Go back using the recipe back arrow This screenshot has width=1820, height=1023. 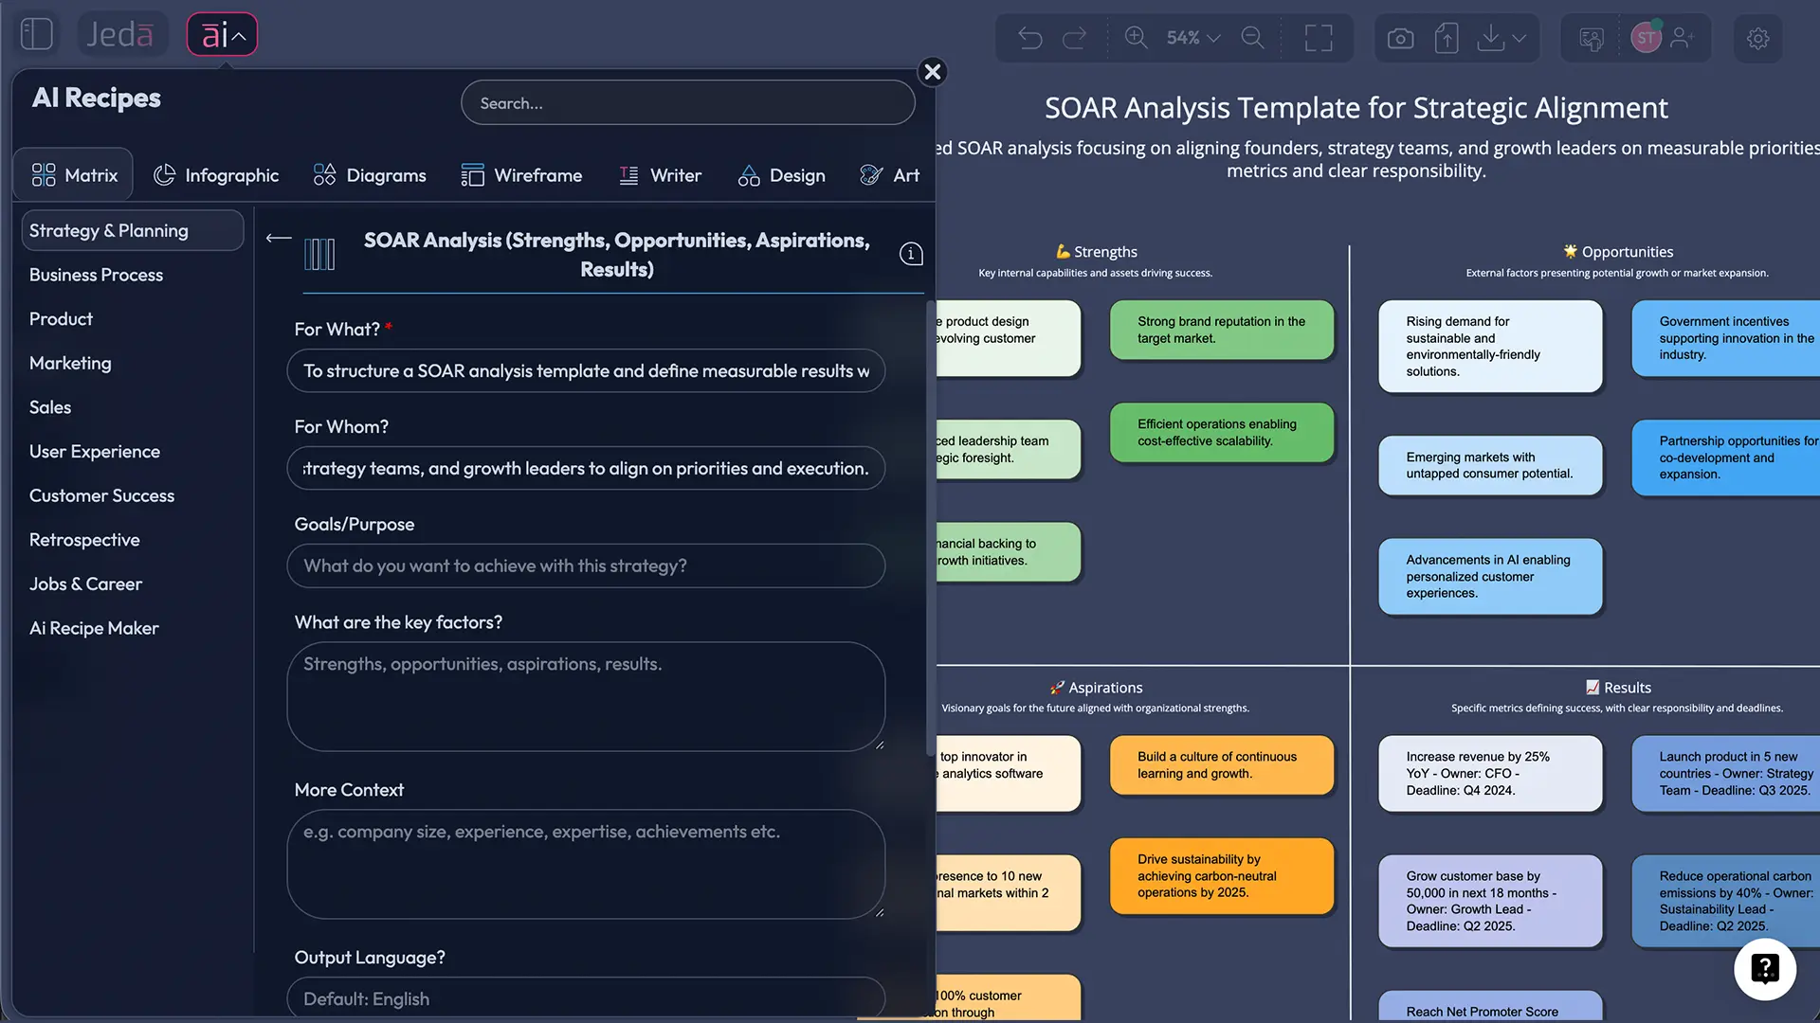278,239
